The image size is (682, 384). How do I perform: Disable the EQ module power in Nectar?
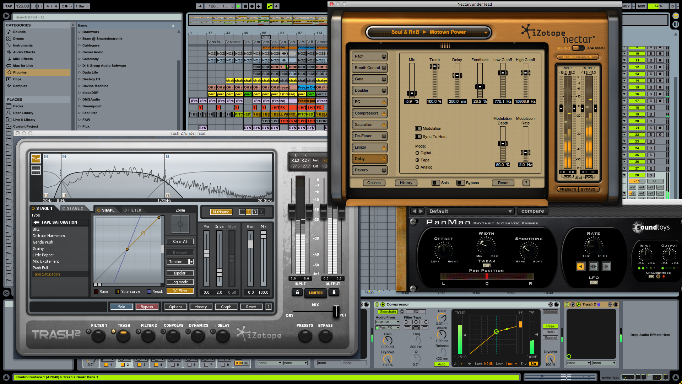(384, 102)
